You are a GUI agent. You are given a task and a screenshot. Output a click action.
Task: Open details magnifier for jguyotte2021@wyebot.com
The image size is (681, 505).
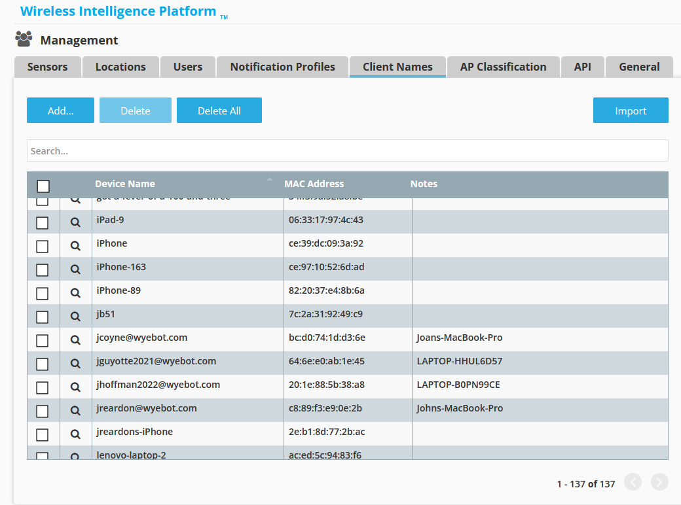point(75,363)
